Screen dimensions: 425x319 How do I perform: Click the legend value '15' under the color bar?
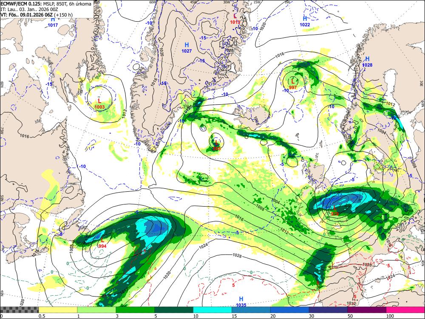pos(234,316)
